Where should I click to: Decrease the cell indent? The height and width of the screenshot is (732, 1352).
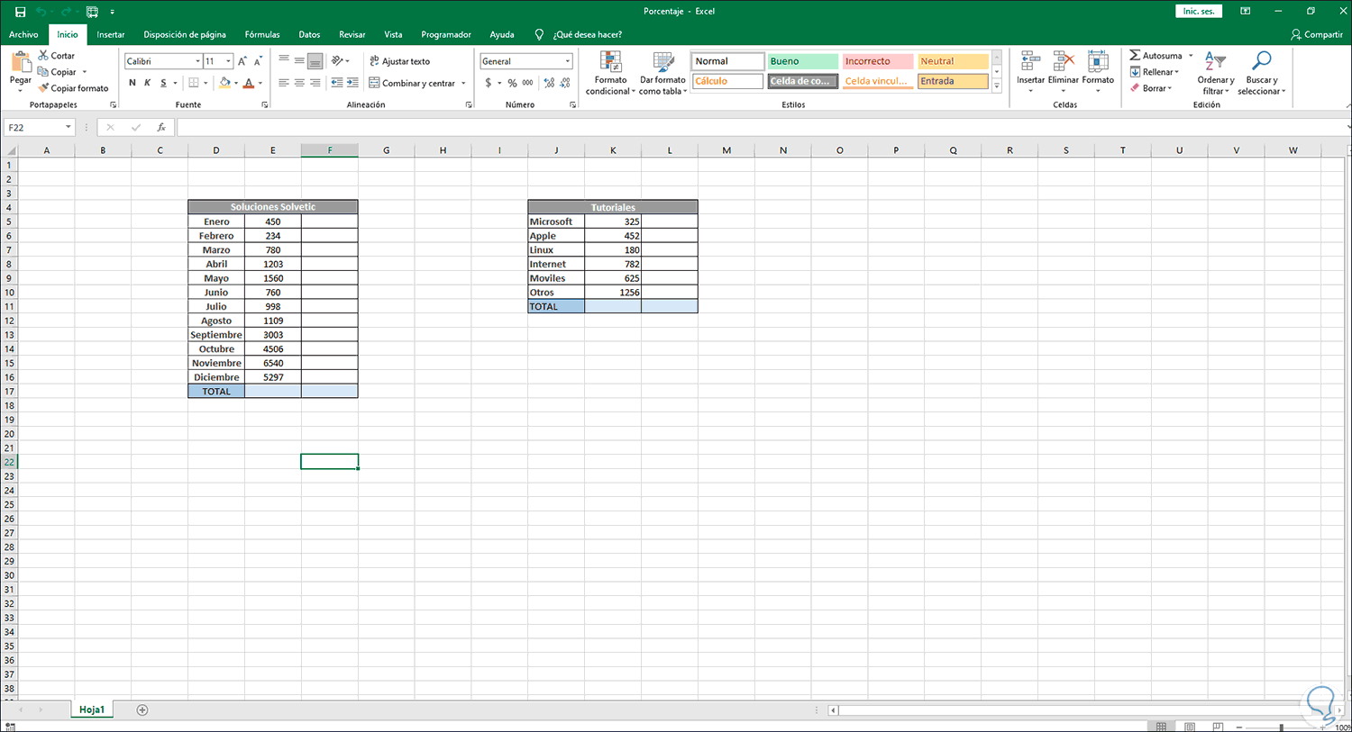(336, 83)
